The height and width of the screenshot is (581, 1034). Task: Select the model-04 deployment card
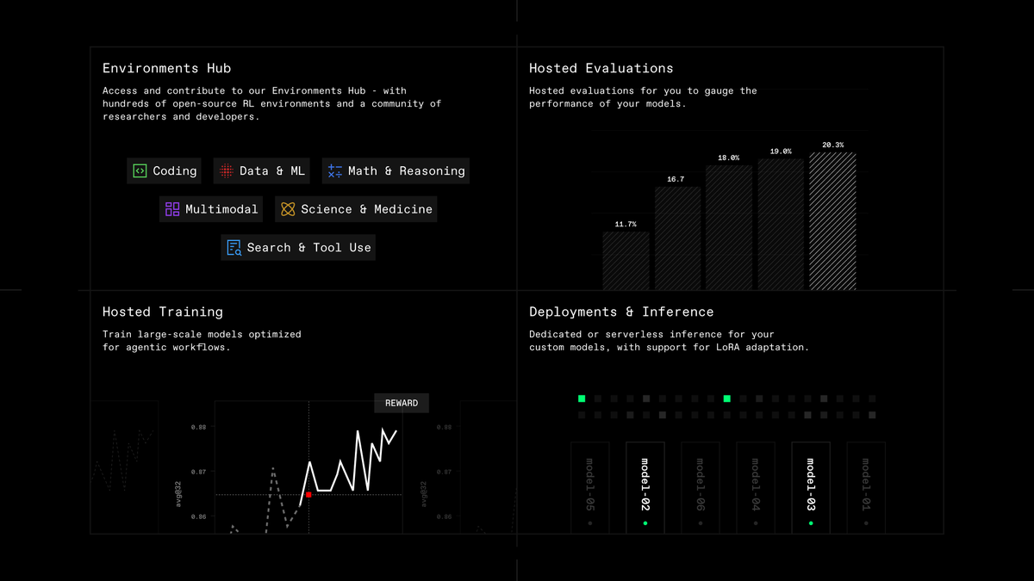tap(756, 488)
